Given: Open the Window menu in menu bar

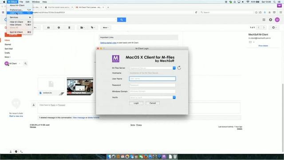Looking at the screenshot, I should [x=35, y=2].
